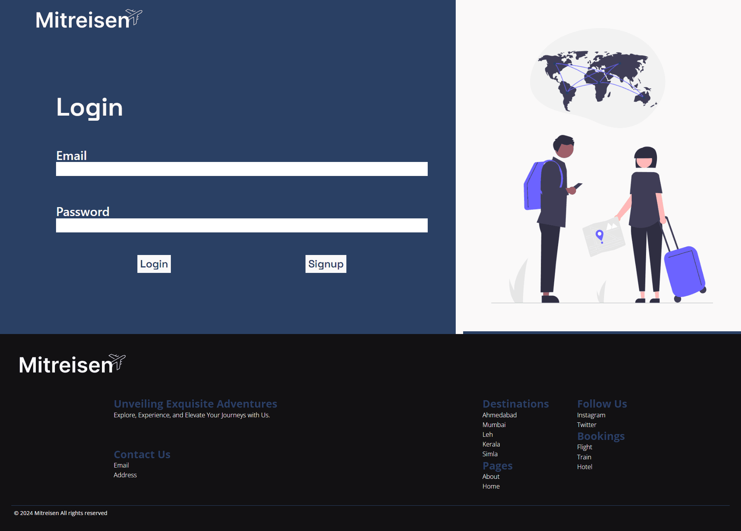This screenshot has width=741, height=531.
Task: Focus the Password input field
Action: tap(242, 225)
